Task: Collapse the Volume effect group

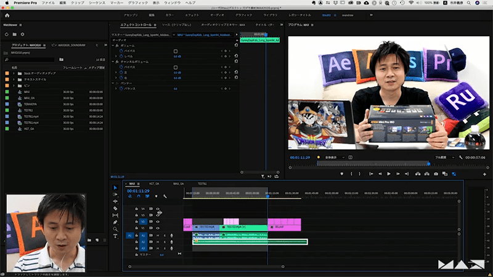Action: (113, 46)
